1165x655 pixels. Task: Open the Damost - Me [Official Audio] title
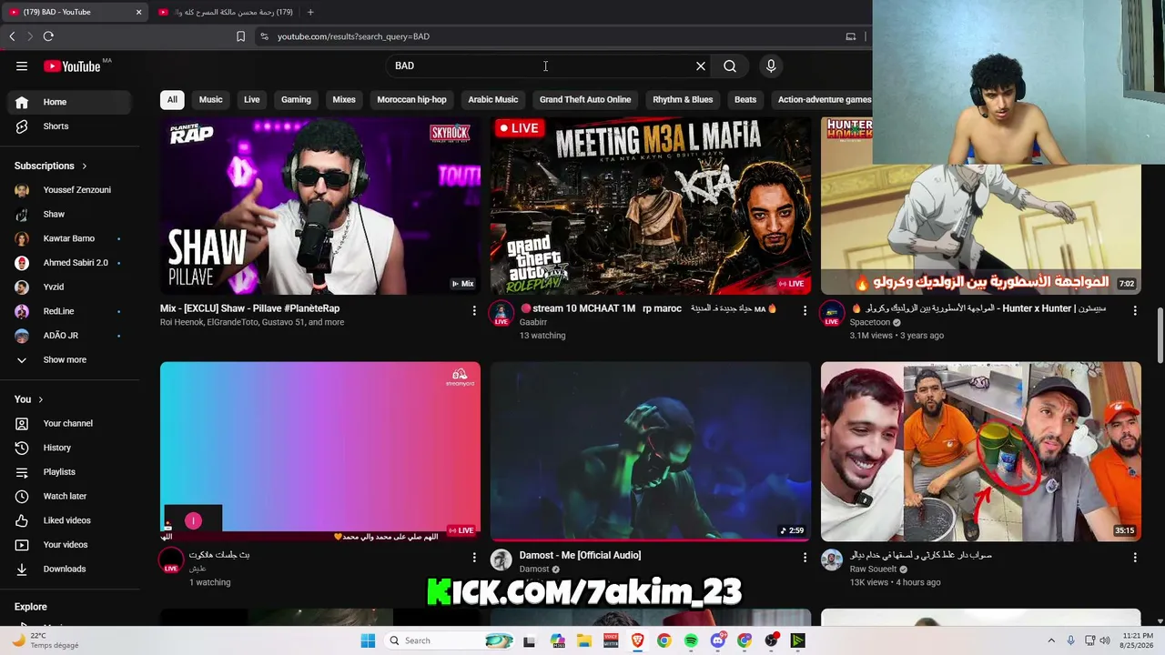pos(580,555)
